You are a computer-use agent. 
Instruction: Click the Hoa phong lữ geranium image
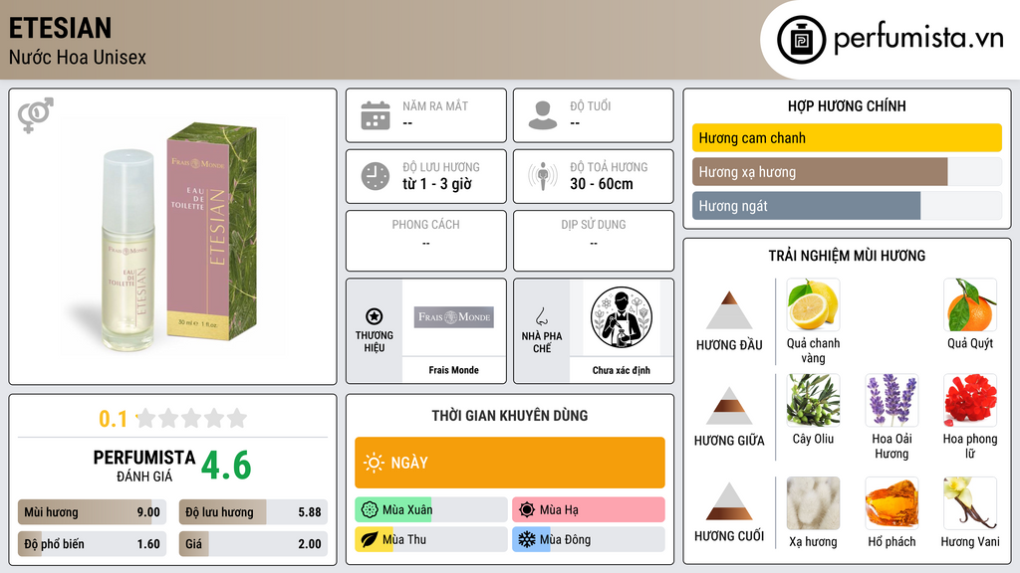tap(970, 400)
